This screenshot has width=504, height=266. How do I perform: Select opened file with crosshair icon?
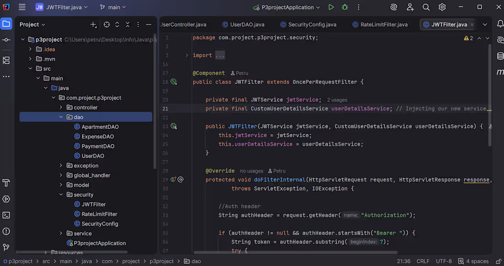(107, 24)
